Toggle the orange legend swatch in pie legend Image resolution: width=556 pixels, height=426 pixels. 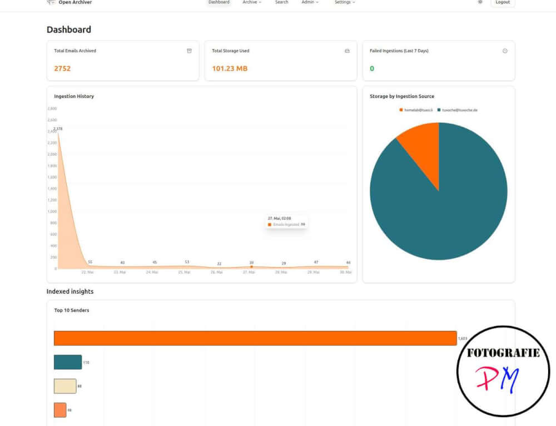point(401,110)
